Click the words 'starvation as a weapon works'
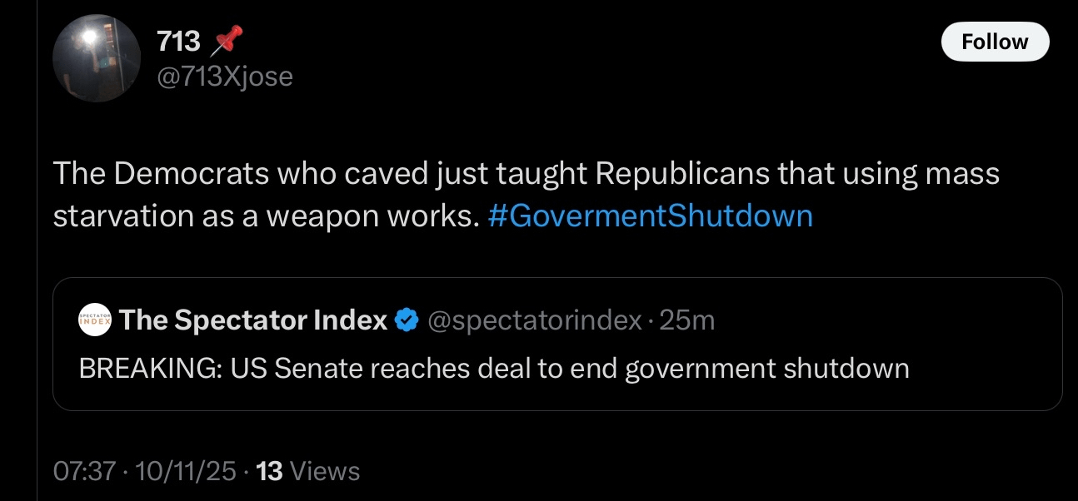This screenshot has height=501, width=1078. (x=267, y=216)
